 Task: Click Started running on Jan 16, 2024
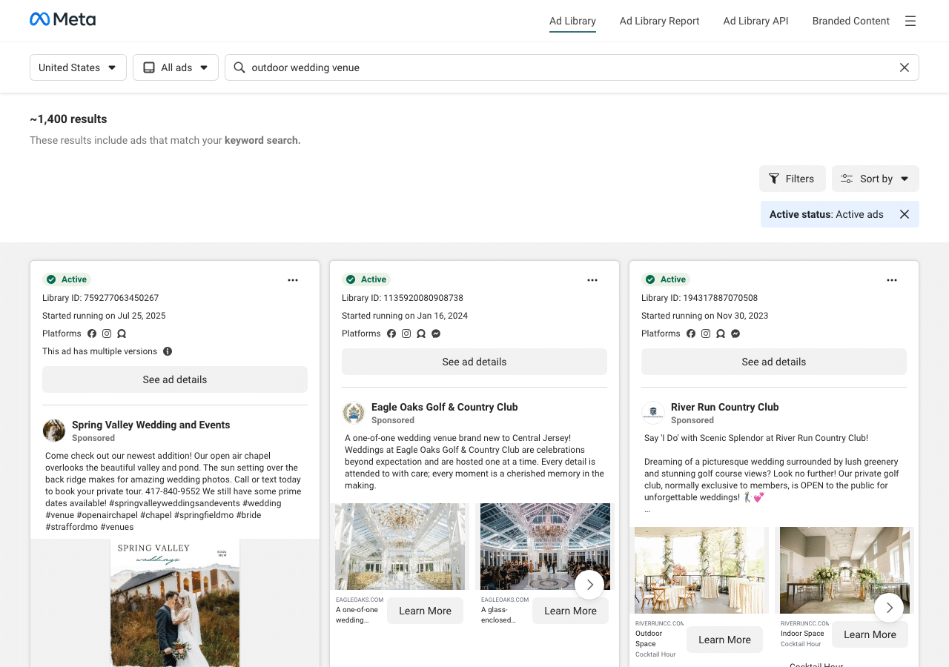(x=405, y=316)
